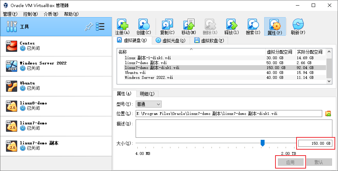Click the Create (创建) disk toolbar icon
Image resolution: width=338 pixels, height=171 pixels.
pyautogui.click(x=144, y=27)
